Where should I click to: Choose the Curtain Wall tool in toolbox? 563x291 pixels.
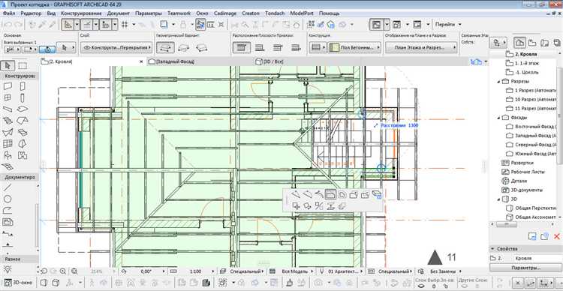[x=8, y=144]
